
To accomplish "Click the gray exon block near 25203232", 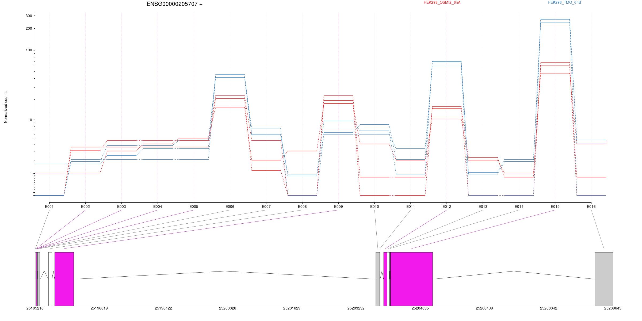I will click(378, 279).
